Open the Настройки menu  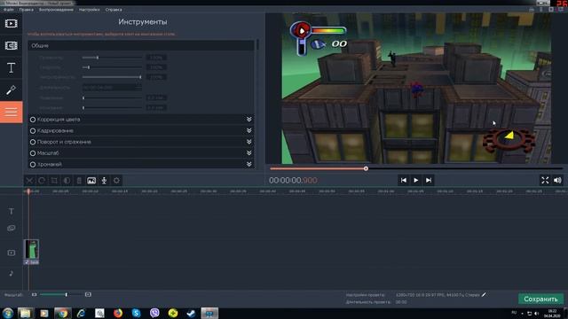click(x=89, y=10)
